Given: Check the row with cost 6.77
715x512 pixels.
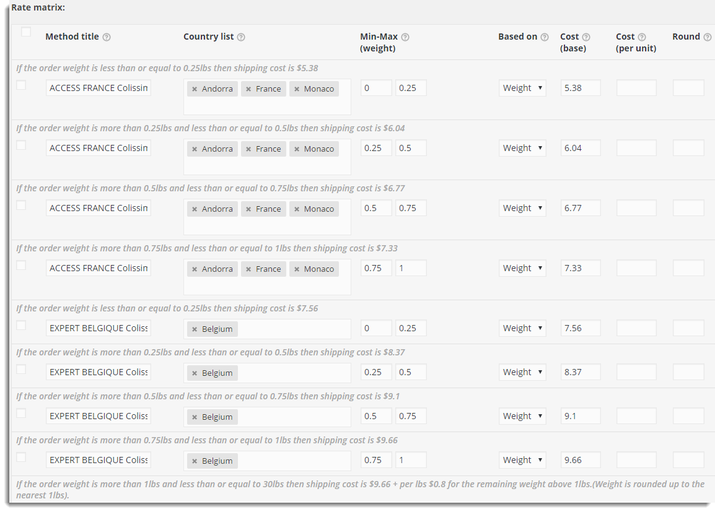Looking at the screenshot, I should [21, 206].
